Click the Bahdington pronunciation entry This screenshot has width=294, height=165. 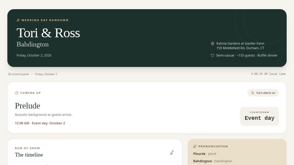coord(213,161)
